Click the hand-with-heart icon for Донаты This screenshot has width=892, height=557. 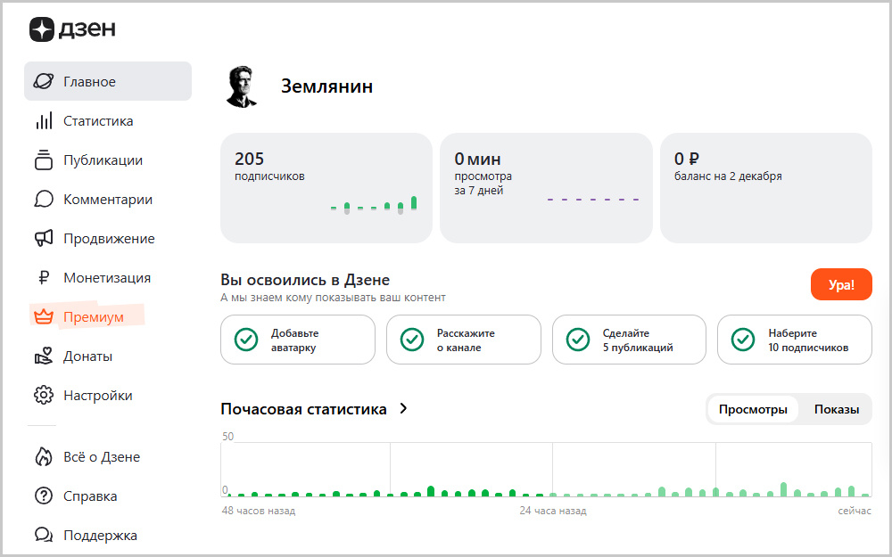click(43, 356)
